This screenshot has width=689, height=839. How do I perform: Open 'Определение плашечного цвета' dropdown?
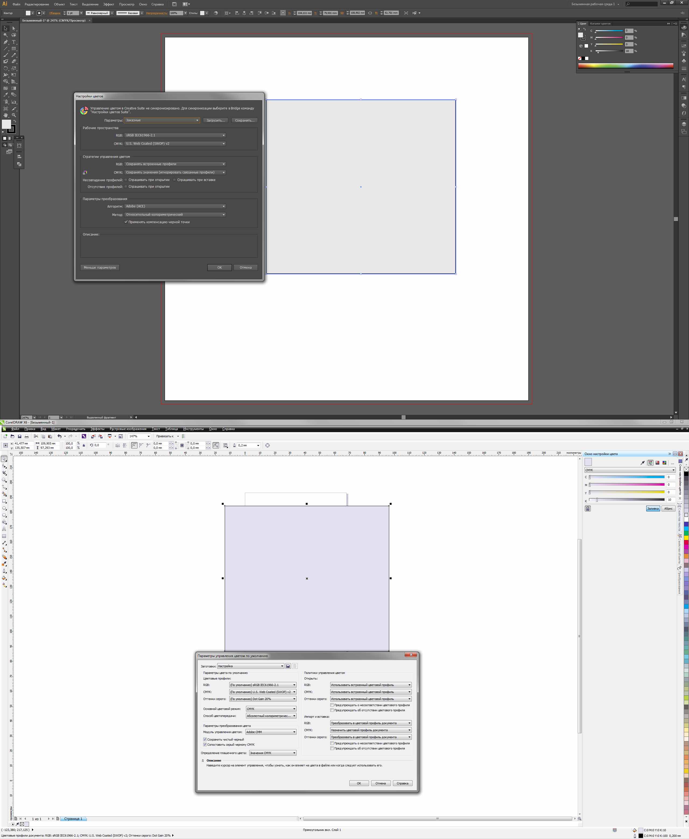point(273,753)
